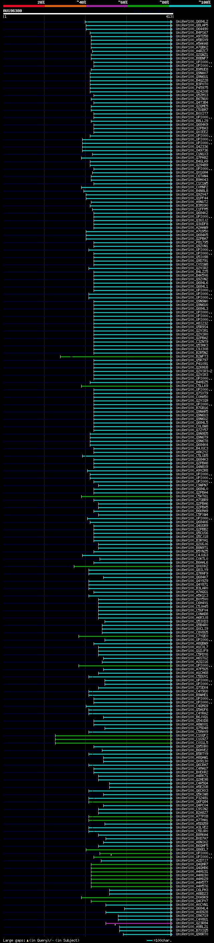The width and height of the screenshot is (214, 943).
Task: Open hit UniRef100_B4PS67
Action: point(192,32)
